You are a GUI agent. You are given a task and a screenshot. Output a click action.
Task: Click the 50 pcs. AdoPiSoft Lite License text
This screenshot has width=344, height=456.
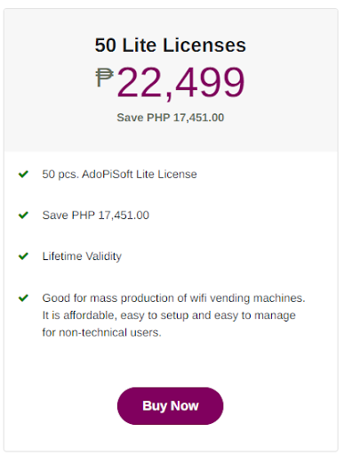119,175
